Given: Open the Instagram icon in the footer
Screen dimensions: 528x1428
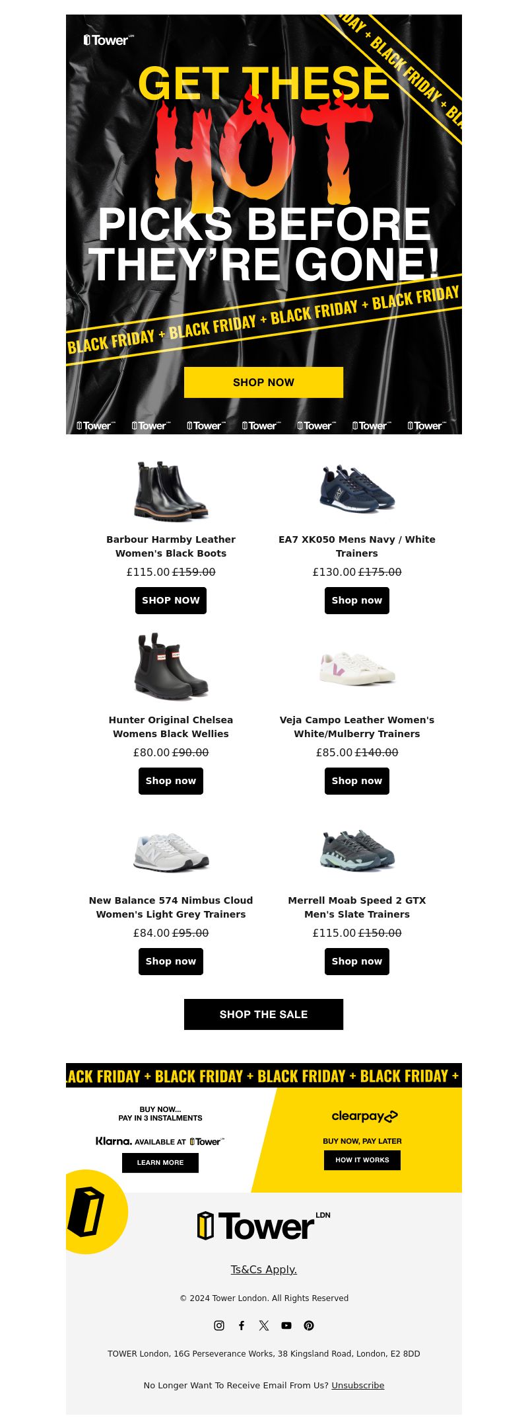Looking at the screenshot, I should tap(219, 1325).
